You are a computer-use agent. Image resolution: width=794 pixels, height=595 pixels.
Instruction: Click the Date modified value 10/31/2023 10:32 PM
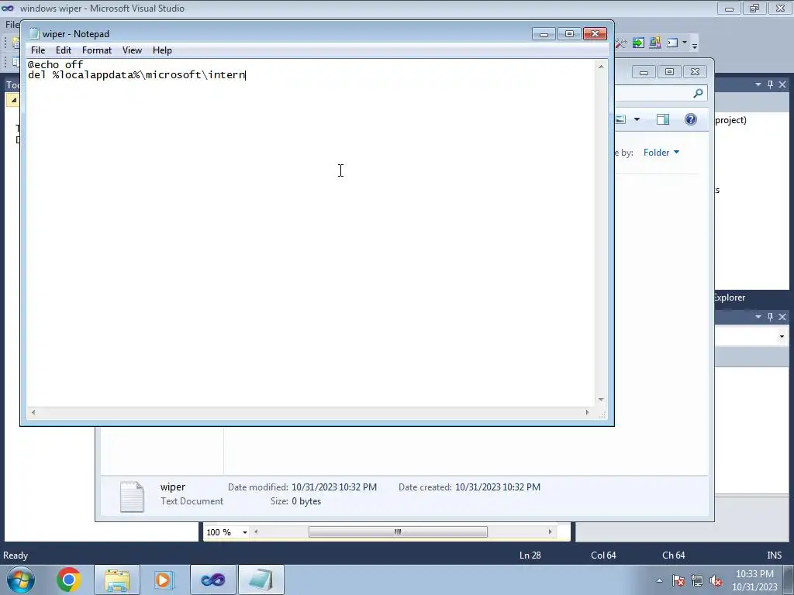pyautogui.click(x=333, y=487)
